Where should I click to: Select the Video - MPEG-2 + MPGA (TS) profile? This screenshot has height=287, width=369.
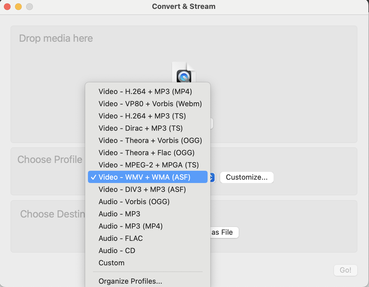(149, 165)
